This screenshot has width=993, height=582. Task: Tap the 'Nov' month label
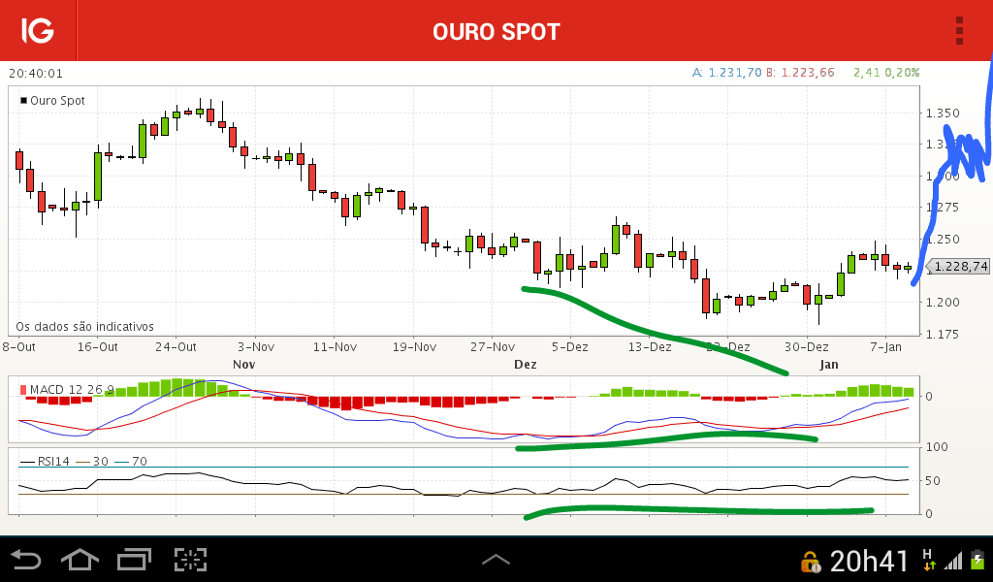243,364
